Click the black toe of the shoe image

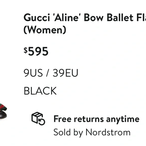point(3,115)
